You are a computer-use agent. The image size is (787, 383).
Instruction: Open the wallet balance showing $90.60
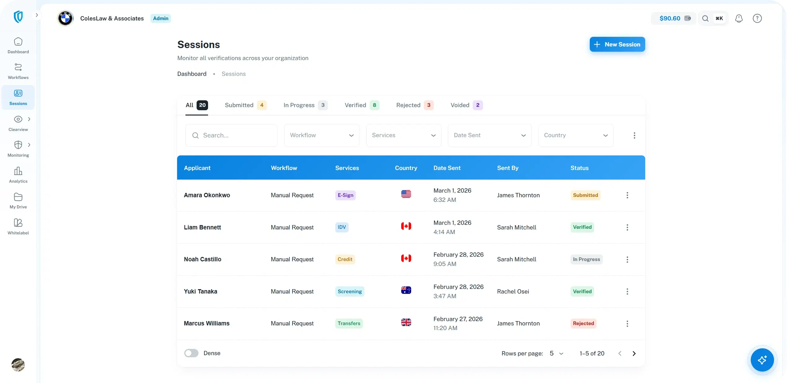(674, 18)
